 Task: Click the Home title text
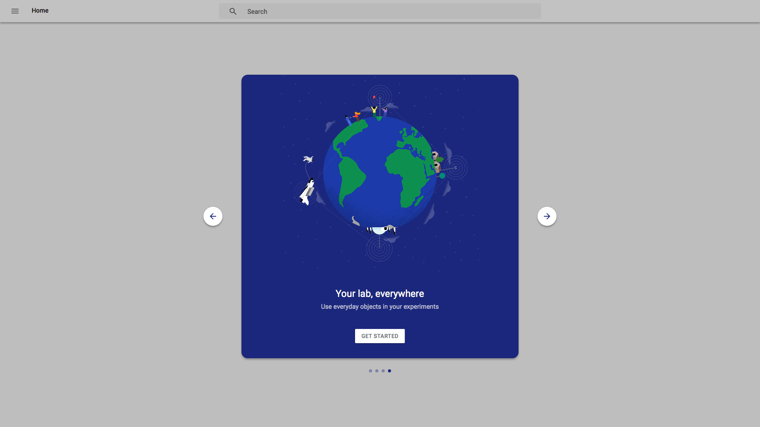pos(40,11)
